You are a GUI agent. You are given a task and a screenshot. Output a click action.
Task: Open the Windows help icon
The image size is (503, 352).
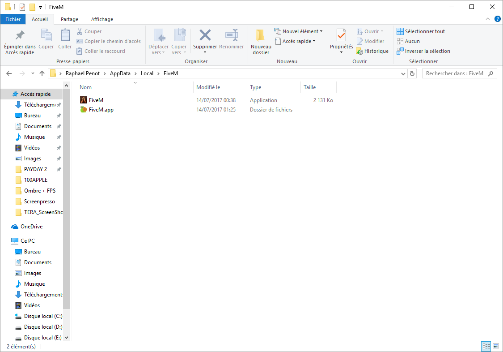pyautogui.click(x=497, y=19)
